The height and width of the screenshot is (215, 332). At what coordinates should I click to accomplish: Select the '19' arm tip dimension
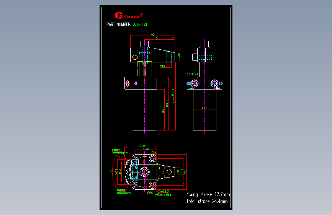pyautogui.click(x=178, y=172)
